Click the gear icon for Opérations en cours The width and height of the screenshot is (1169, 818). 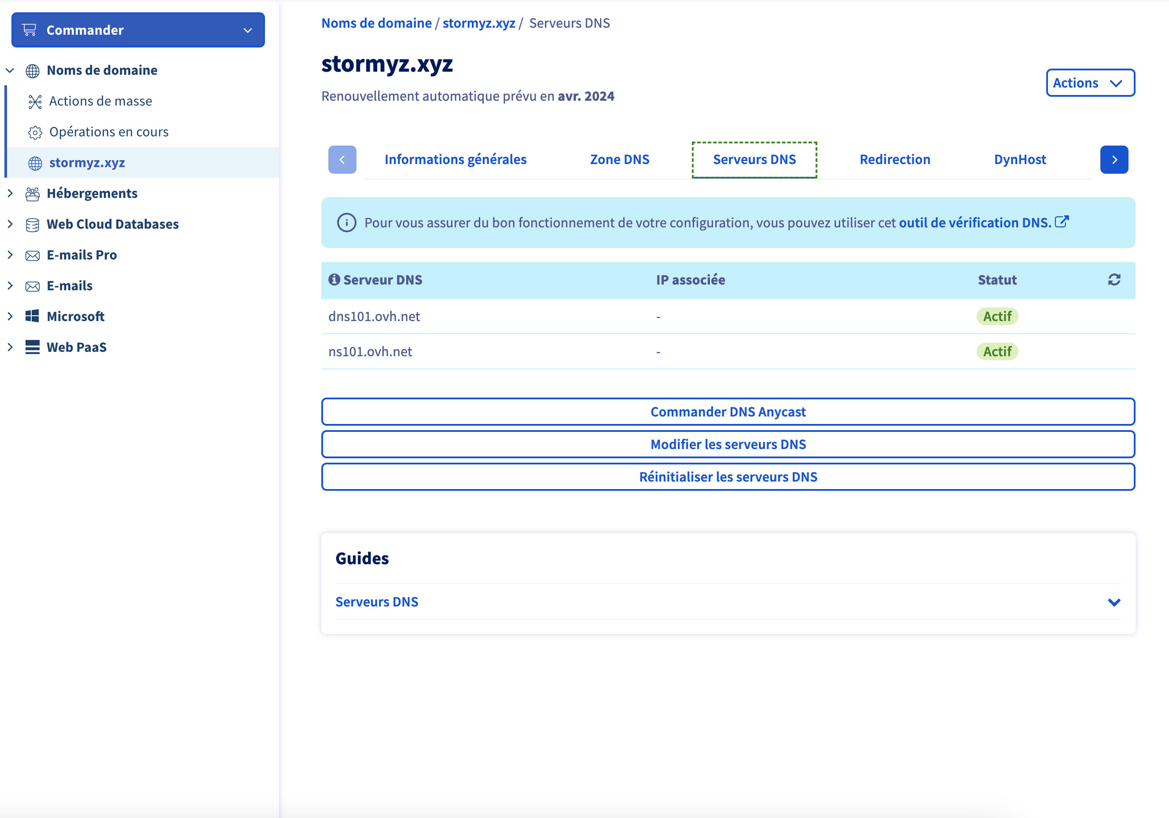point(35,132)
